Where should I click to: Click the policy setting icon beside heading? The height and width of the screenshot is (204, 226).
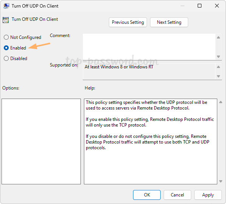click(6, 20)
